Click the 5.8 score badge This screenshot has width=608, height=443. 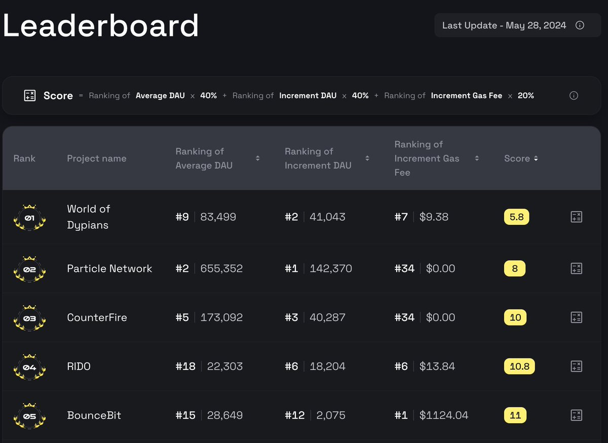517,217
